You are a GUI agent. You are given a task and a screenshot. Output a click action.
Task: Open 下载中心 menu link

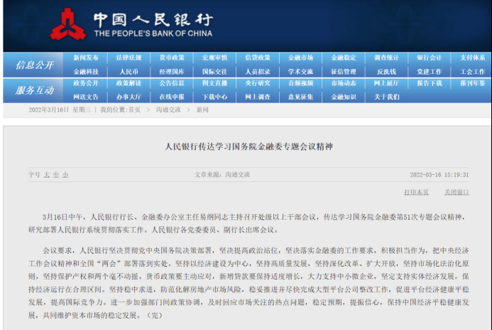tap(214, 96)
